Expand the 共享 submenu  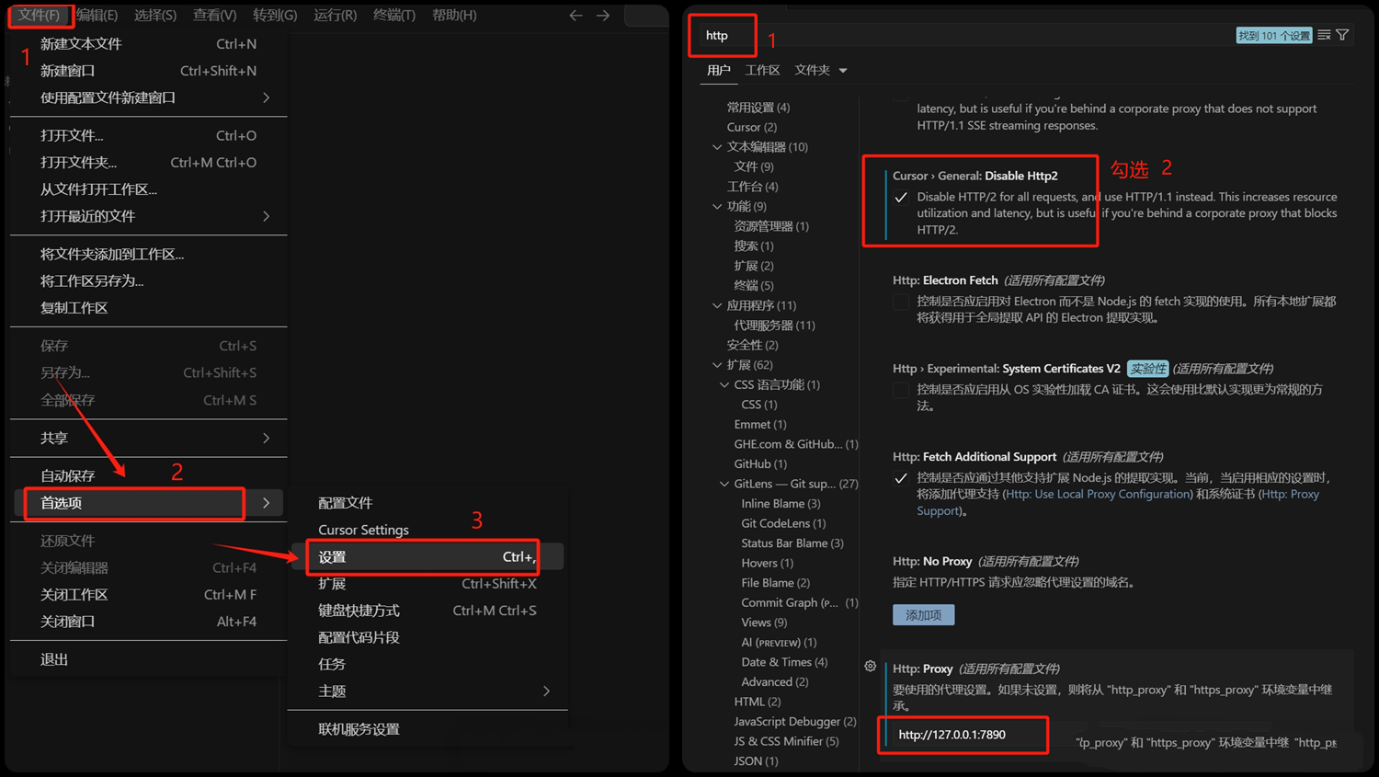(266, 439)
